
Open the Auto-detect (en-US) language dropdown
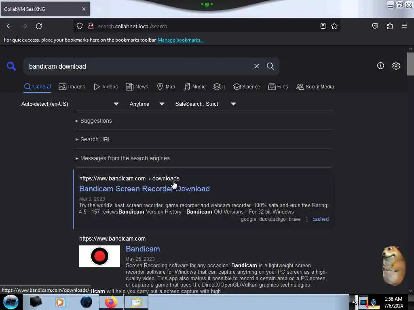point(70,104)
